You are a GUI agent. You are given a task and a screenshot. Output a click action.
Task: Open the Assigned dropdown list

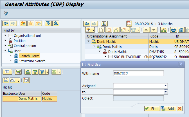click(x=165, y=86)
